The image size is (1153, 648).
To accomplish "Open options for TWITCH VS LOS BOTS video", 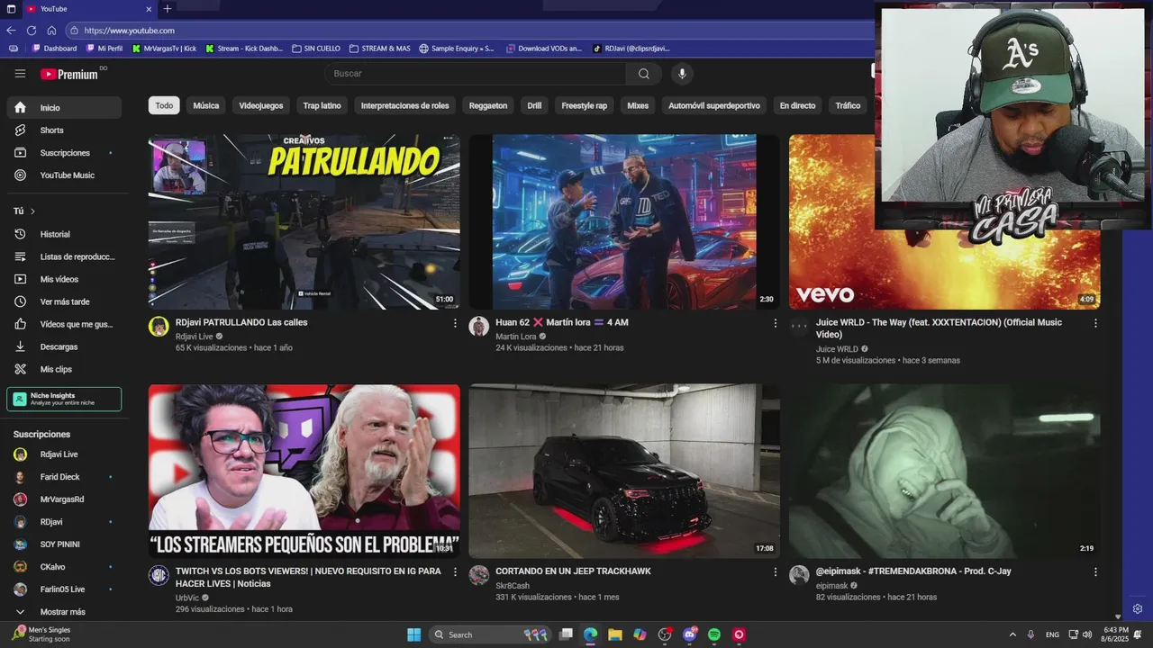I will tap(454, 571).
